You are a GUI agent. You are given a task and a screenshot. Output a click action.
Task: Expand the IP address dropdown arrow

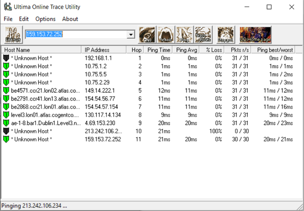click(x=130, y=35)
